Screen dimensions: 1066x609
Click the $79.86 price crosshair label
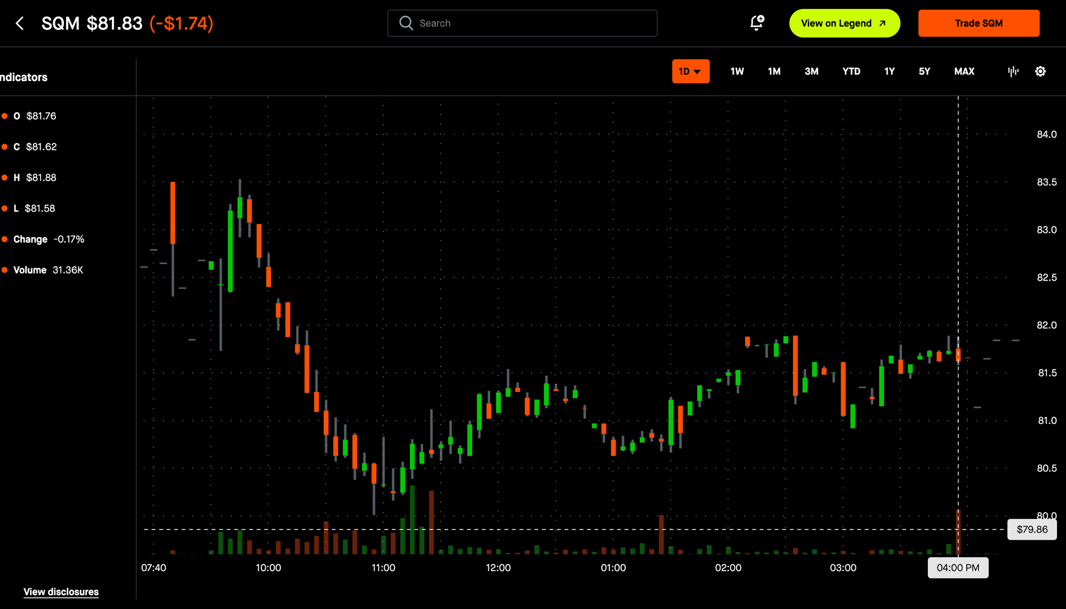point(1032,530)
